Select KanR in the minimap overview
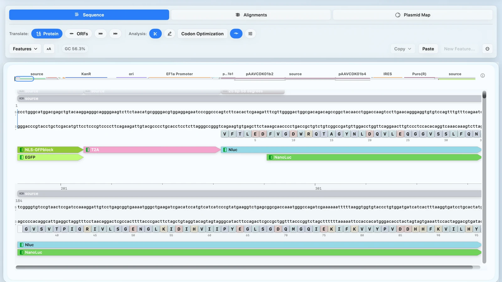 click(x=86, y=74)
